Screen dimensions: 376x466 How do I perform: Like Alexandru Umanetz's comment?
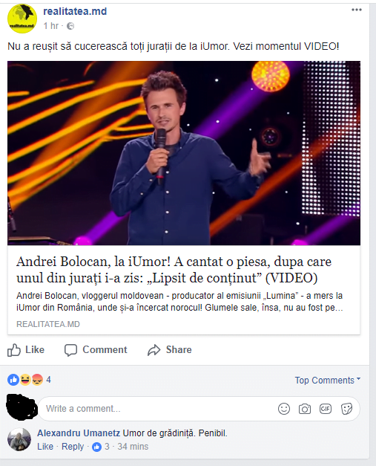coord(45,447)
